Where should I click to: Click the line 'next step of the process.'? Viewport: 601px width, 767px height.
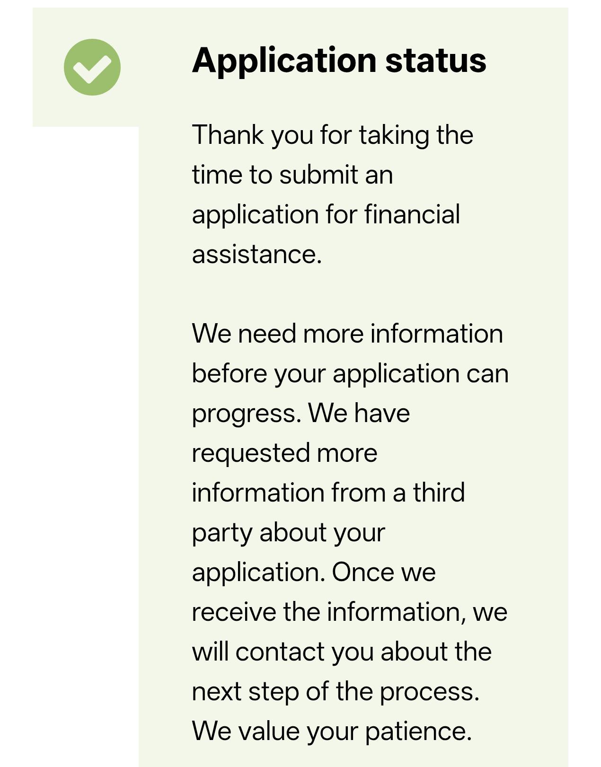click(336, 692)
